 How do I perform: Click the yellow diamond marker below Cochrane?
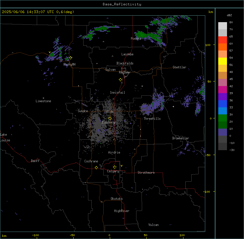tap(96, 167)
